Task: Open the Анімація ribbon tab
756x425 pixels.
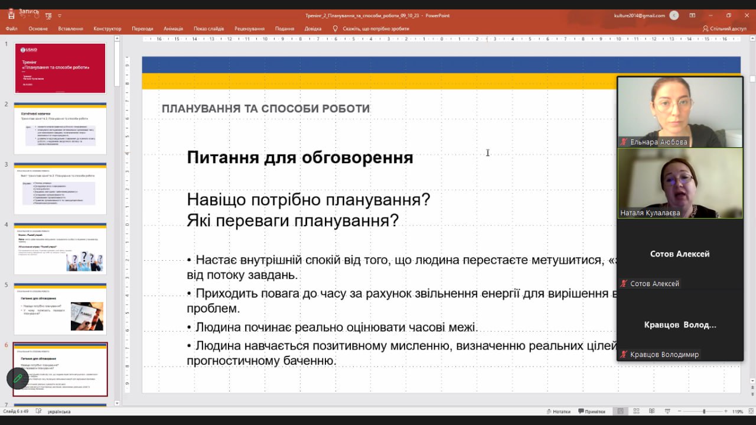Action: pyautogui.click(x=173, y=28)
